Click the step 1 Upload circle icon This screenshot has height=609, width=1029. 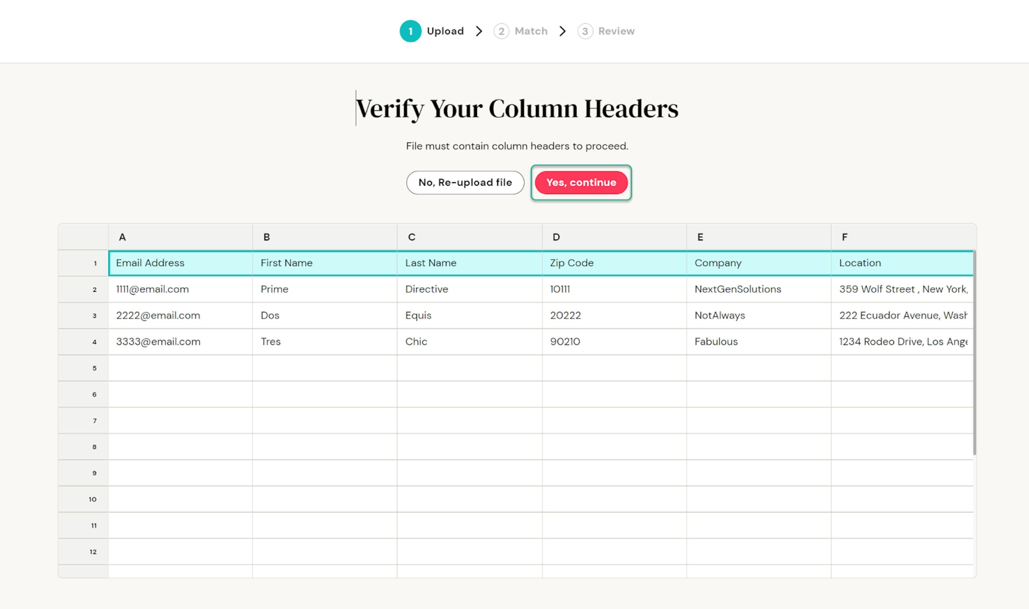pyautogui.click(x=410, y=31)
